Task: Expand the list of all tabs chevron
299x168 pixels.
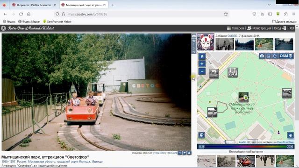Action: pos(269,5)
